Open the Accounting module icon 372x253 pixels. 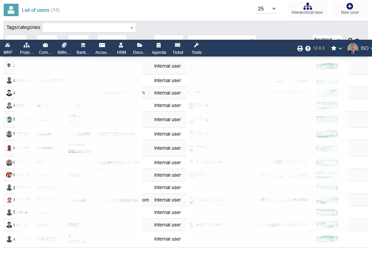pos(102,45)
